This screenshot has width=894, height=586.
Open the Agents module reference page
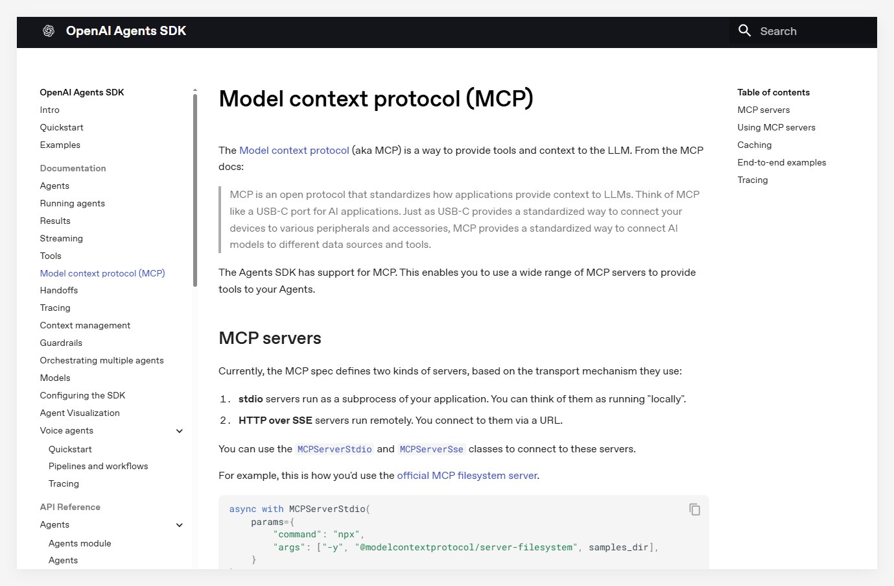click(x=80, y=544)
